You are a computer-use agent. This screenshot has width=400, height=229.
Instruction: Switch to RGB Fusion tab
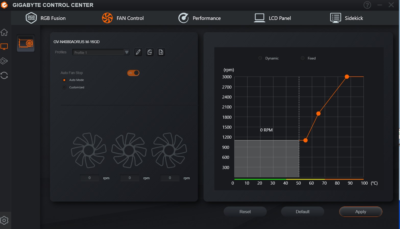46,18
